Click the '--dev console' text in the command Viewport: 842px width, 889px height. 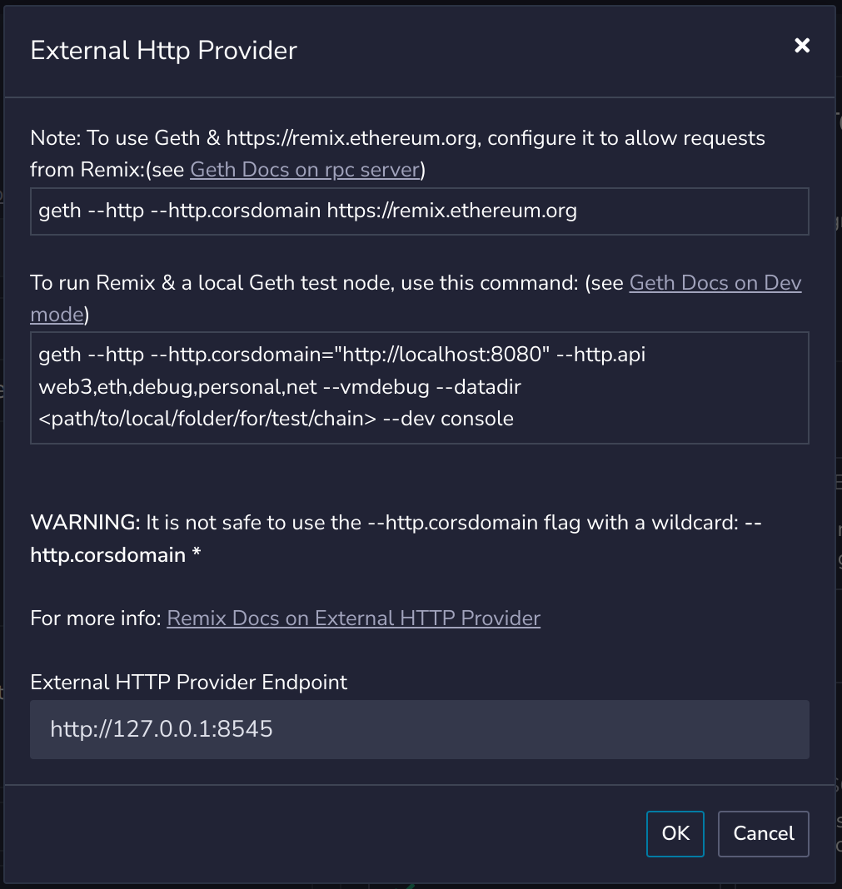[x=448, y=418]
